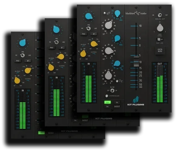
Task: Select the 55L model button on front plugin
Action: [117, 102]
